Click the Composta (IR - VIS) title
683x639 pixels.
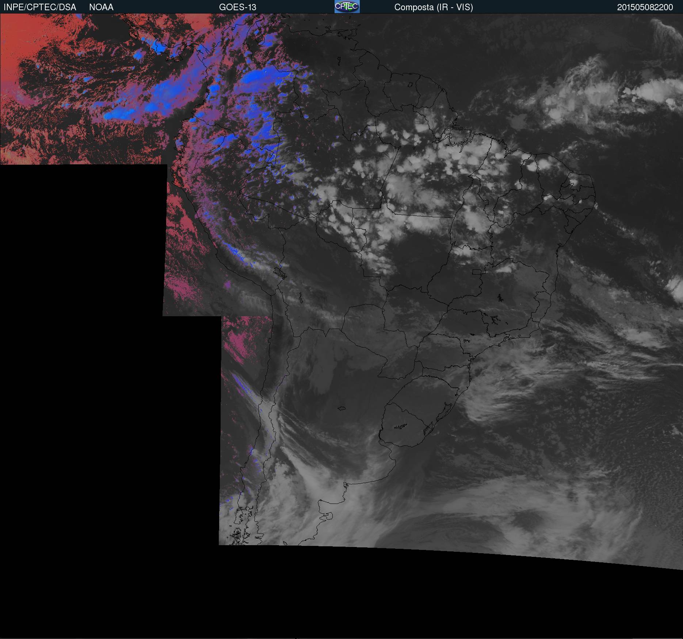434,7
